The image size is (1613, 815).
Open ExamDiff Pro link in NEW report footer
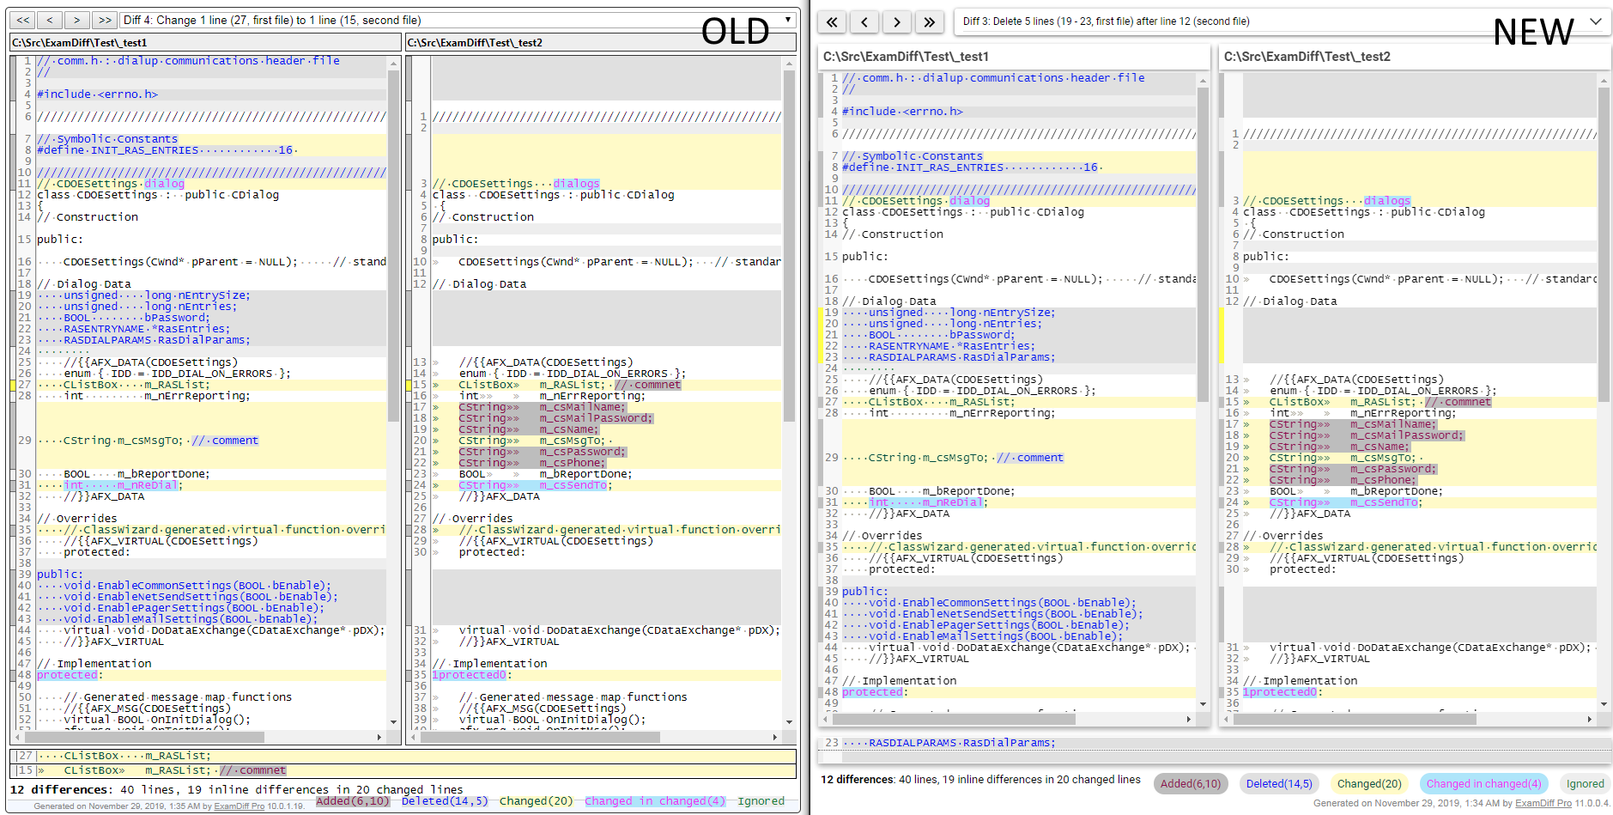1543,803
